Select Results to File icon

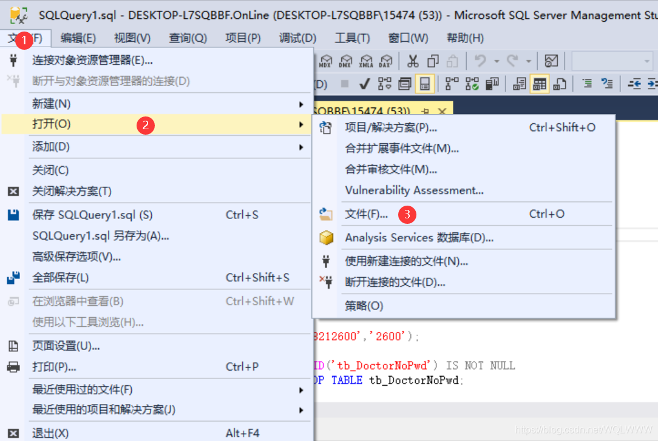point(560,84)
